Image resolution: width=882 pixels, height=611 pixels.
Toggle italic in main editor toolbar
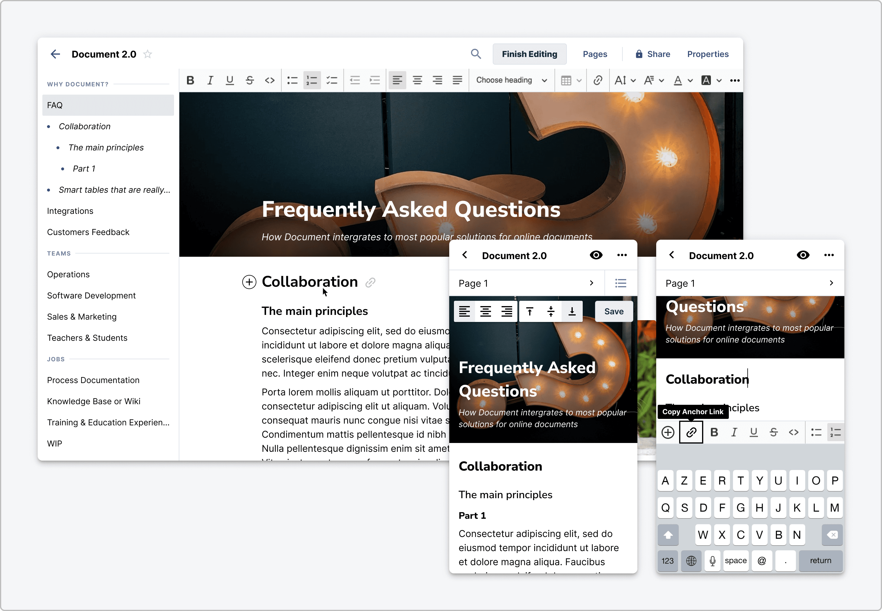coord(210,80)
